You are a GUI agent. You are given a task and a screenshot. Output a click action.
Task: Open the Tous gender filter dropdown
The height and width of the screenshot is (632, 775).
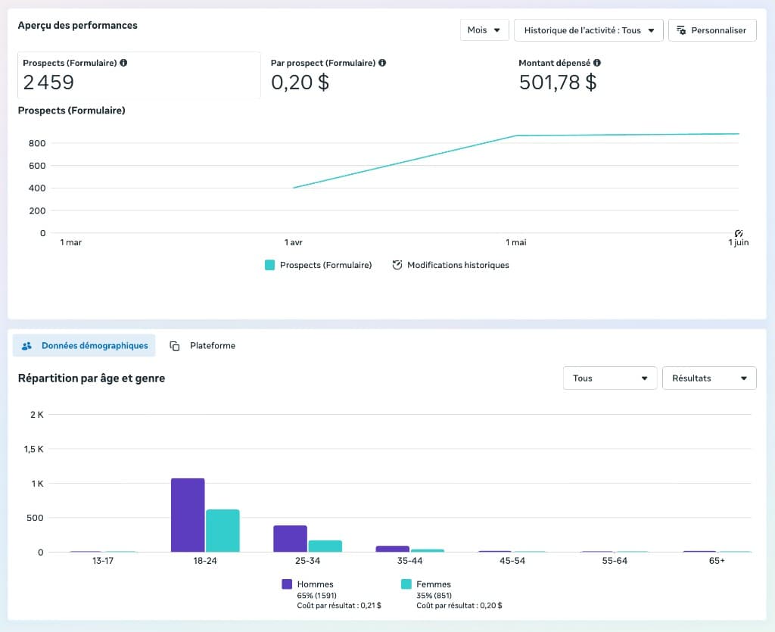point(610,378)
